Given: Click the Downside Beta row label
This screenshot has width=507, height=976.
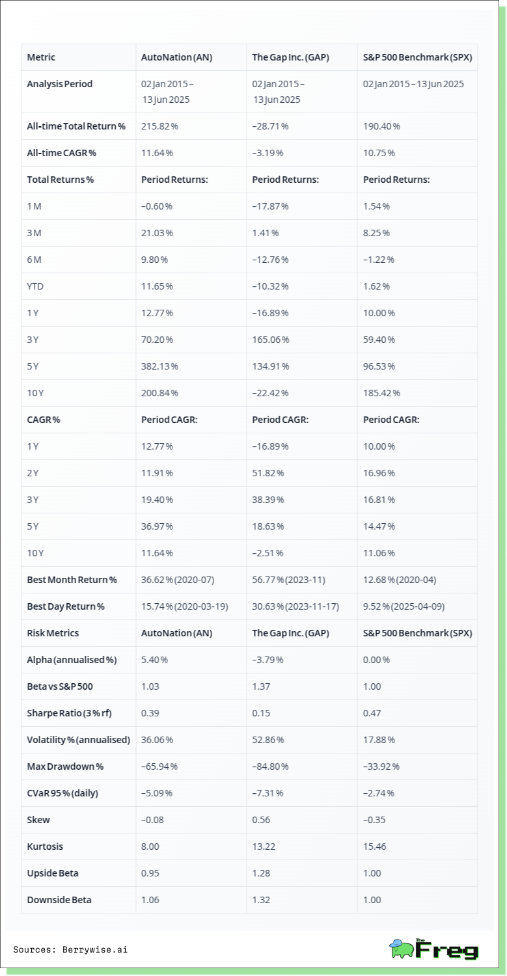Looking at the screenshot, I should [x=59, y=900].
